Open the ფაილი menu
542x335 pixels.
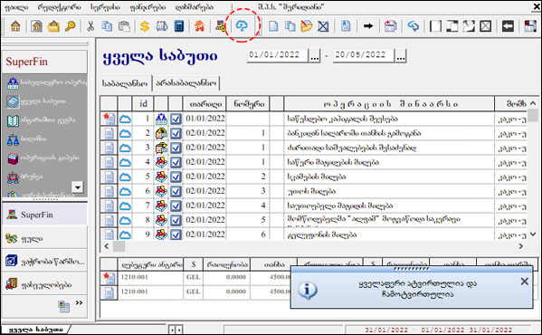point(16,7)
